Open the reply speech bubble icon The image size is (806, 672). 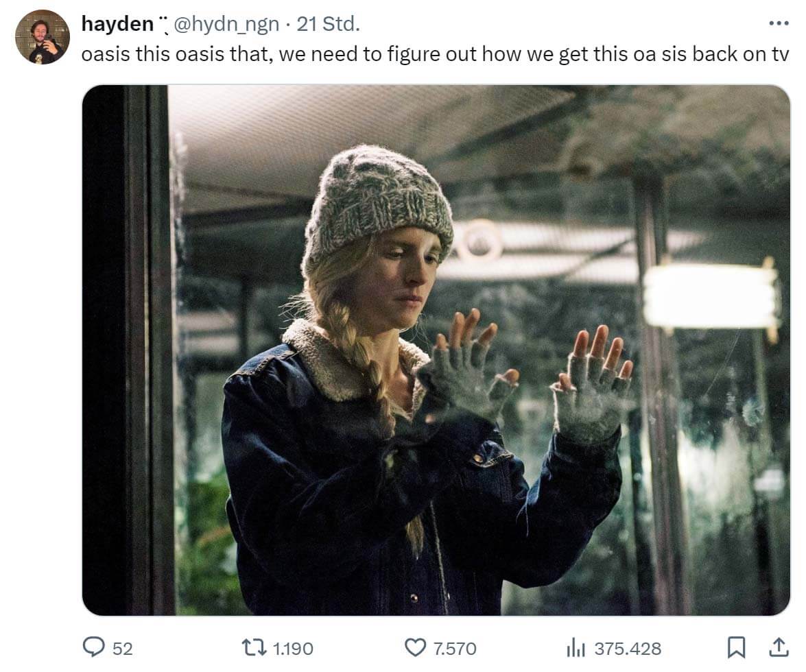coord(93,647)
